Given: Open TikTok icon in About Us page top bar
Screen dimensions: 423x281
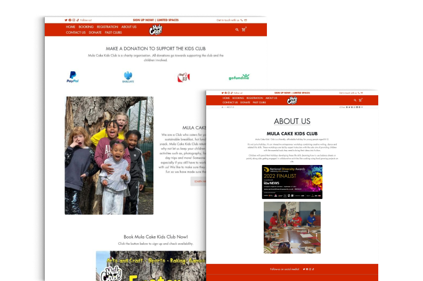Looking at the screenshot, I should [x=231, y=93].
